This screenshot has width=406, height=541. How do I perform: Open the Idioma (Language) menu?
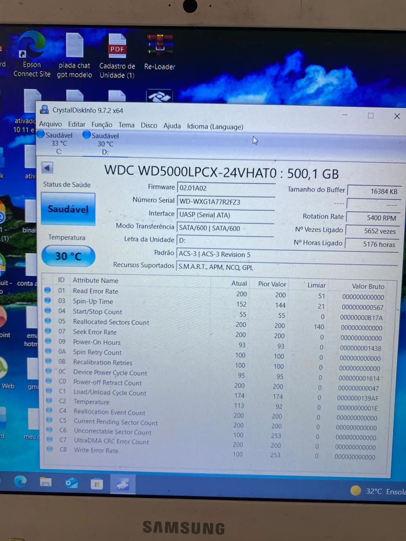[x=215, y=126]
